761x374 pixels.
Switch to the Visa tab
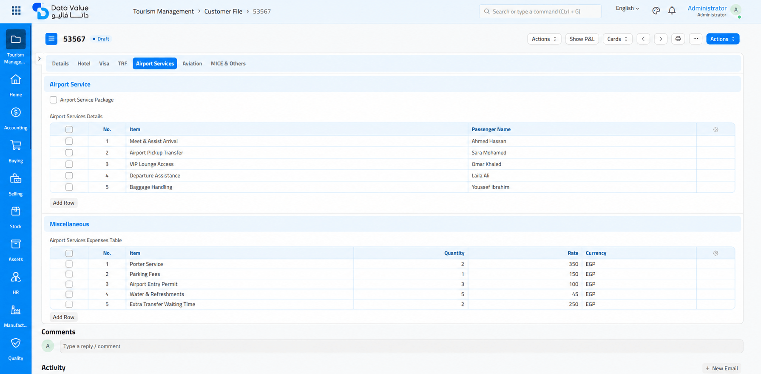coord(104,63)
